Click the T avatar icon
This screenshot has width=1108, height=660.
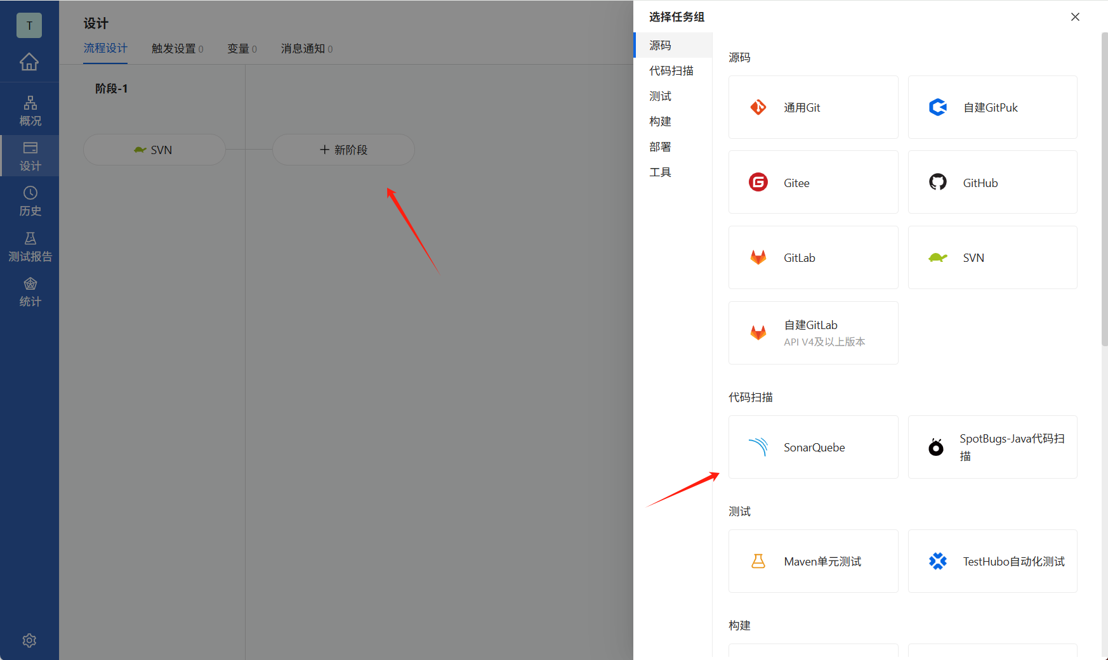[x=29, y=25]
